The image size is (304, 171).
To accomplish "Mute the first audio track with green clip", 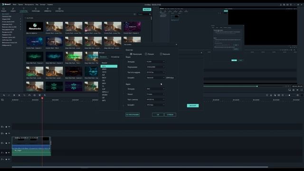I will coord(9,153).
